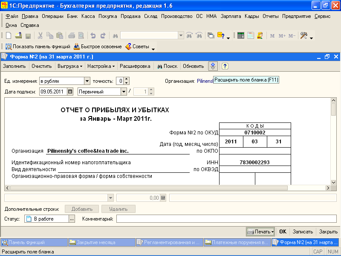The image size is (341, 256).
Task: Click the vertical scrollbar down arrow of the blank
Action: point(333,182)
